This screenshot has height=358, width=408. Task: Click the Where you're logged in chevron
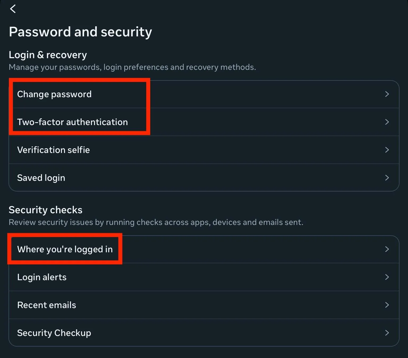click(x=387, y=249)
